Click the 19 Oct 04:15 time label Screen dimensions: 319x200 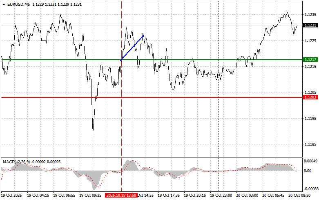(38, 196)
